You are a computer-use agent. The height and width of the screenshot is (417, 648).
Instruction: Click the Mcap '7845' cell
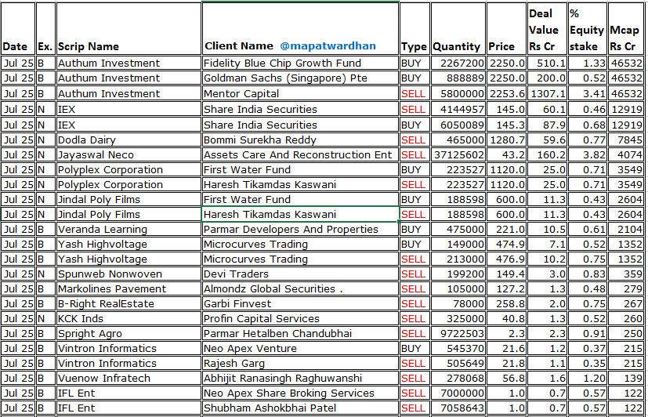pyautogui.click(x=626, y=140)
